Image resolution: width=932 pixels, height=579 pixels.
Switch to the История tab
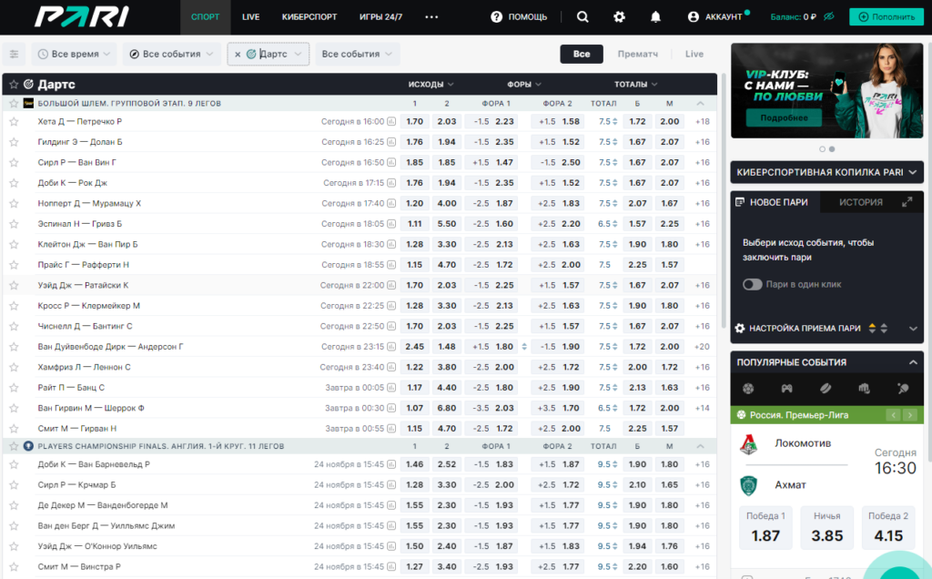[861, 202]
